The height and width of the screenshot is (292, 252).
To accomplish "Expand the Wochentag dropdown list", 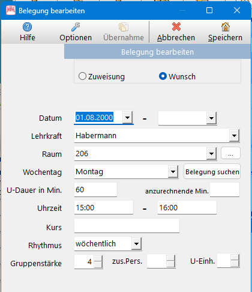I will 173,172.
